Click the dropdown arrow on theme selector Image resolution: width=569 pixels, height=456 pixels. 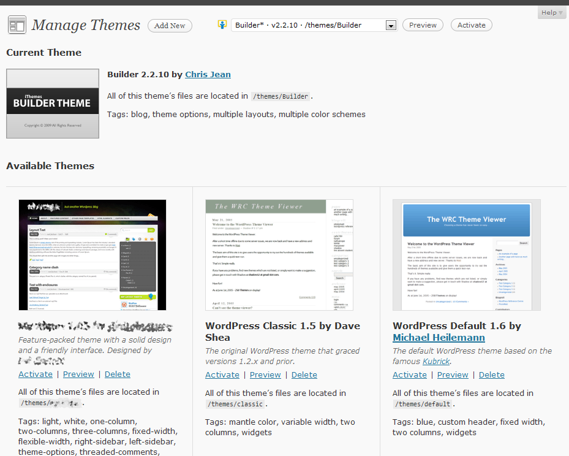[x=391, y=25]
